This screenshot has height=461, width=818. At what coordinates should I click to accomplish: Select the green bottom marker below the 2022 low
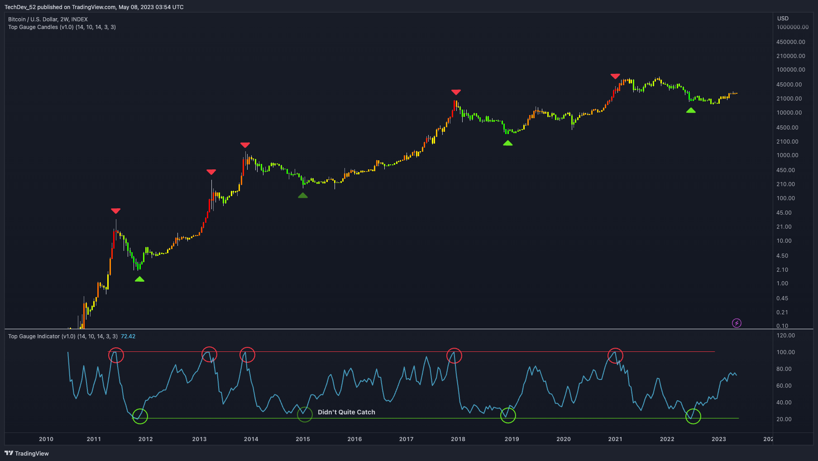[691, 110]
